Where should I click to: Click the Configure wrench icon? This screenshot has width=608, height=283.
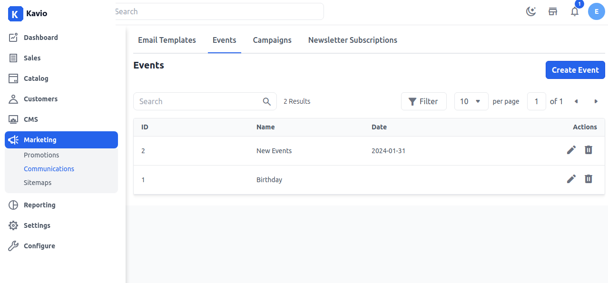[x=13, y=246]
